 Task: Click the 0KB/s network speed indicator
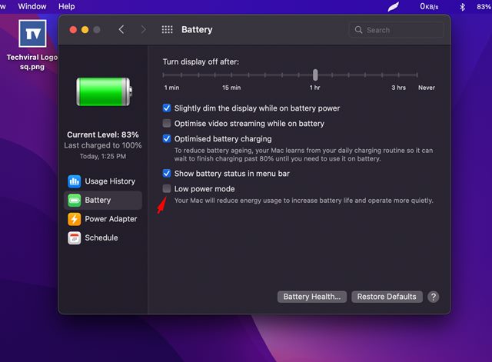pos(429,7)
